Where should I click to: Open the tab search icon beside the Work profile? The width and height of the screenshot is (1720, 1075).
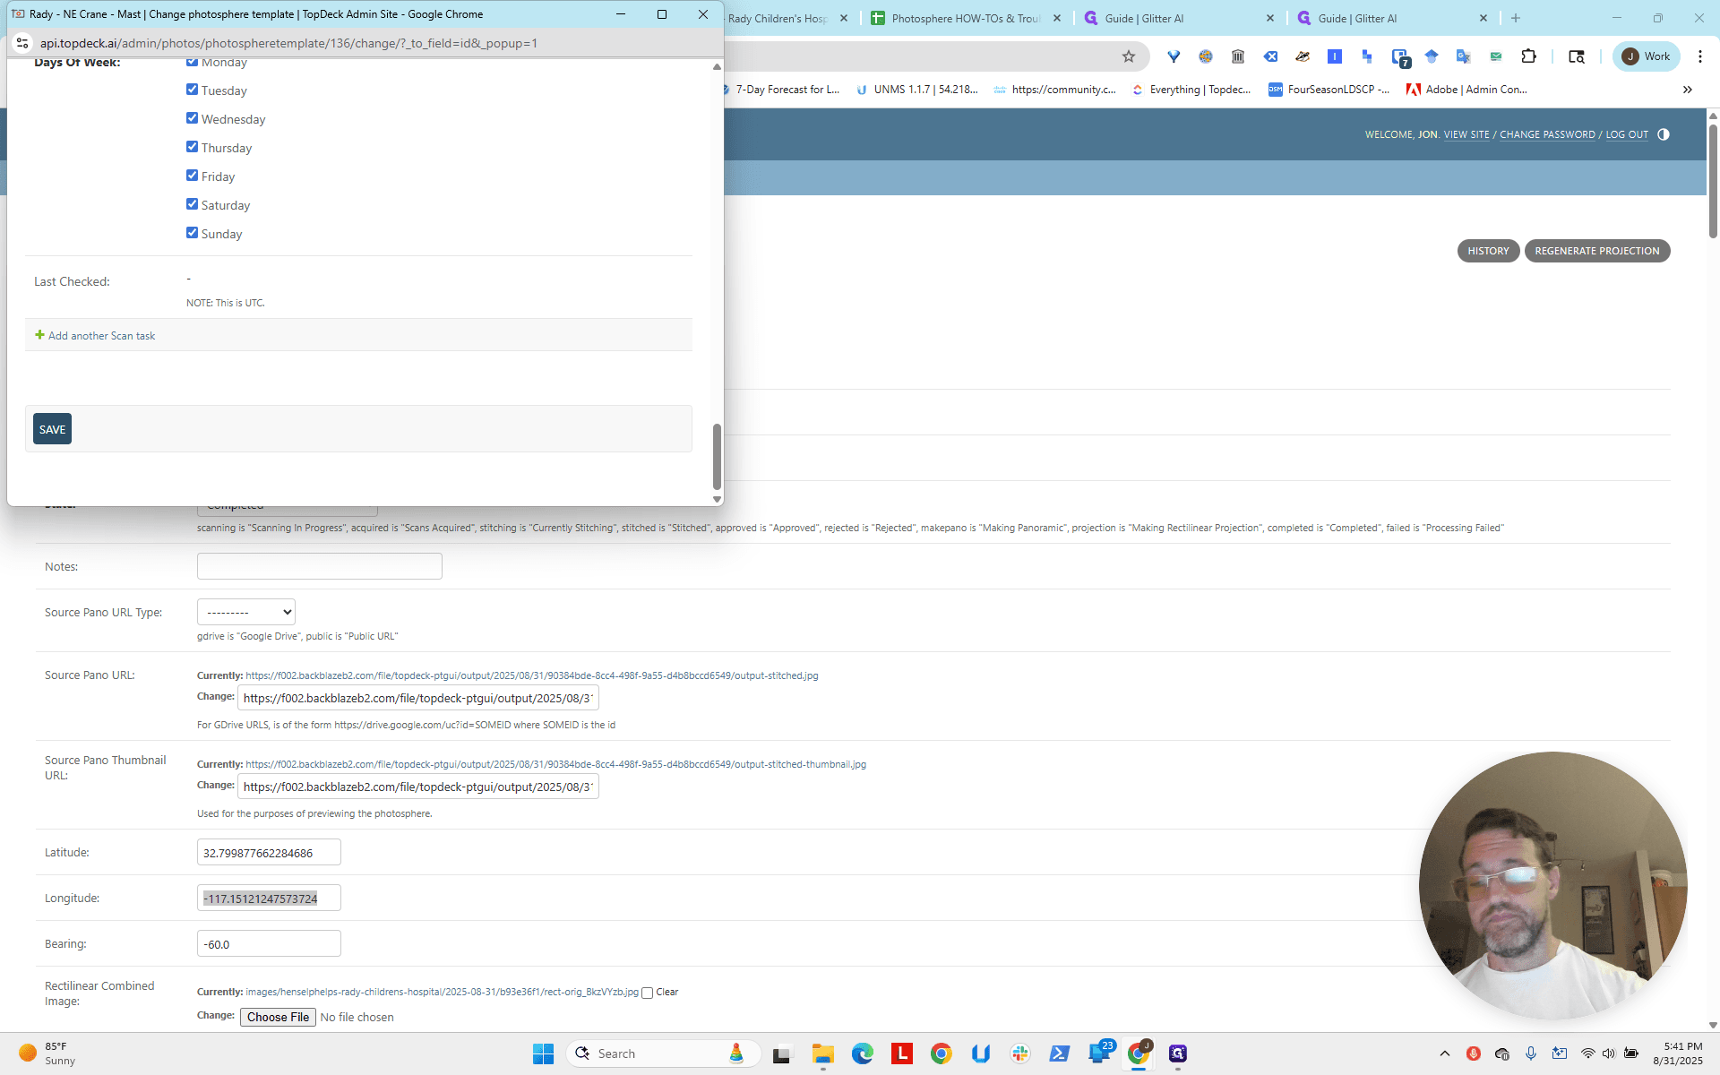pos(1577,56)
